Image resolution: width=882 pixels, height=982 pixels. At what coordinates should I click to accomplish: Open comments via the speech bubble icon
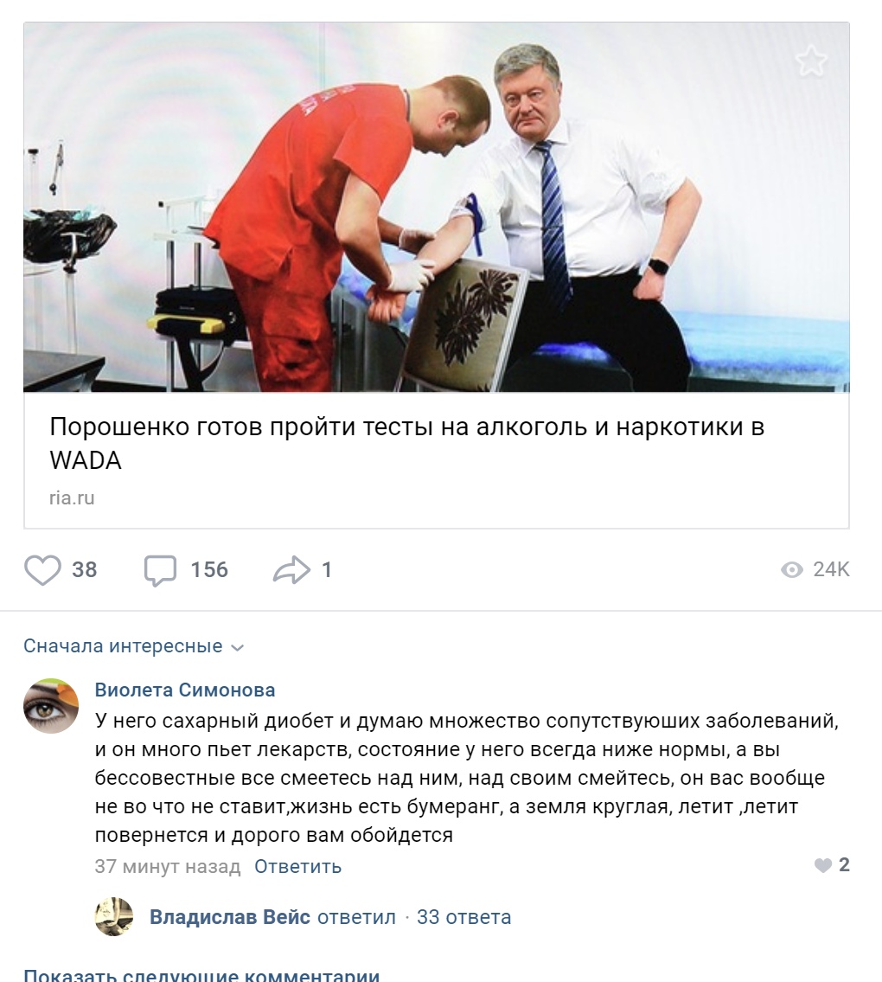point(160,570)
